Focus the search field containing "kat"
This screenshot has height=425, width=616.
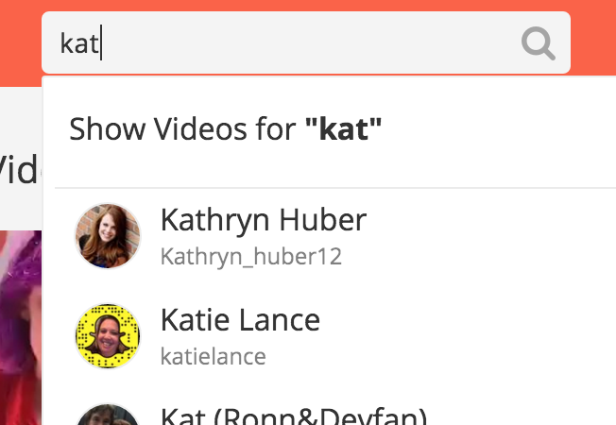coord(306,42)
